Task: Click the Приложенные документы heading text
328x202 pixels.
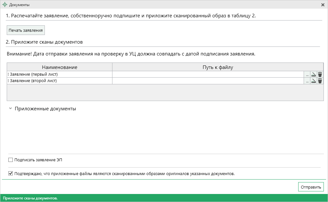Action: (45, 109)
